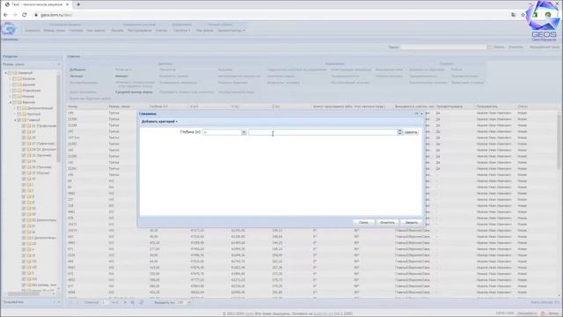Increase the Глубина value with spinner arrows

click(x=399, y=131)
